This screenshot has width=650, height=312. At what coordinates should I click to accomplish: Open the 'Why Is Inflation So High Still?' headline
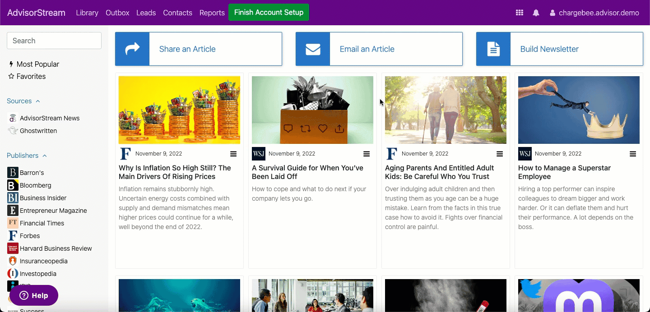pos(175,172)
